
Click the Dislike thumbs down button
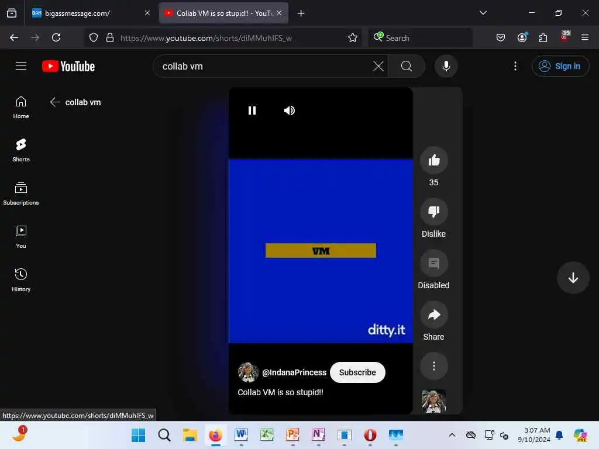click(x=433, y=212)
